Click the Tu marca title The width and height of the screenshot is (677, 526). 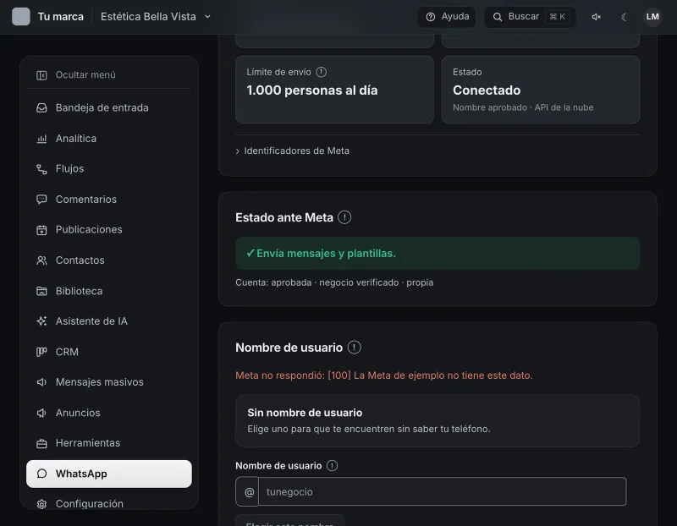click(60, 17)
